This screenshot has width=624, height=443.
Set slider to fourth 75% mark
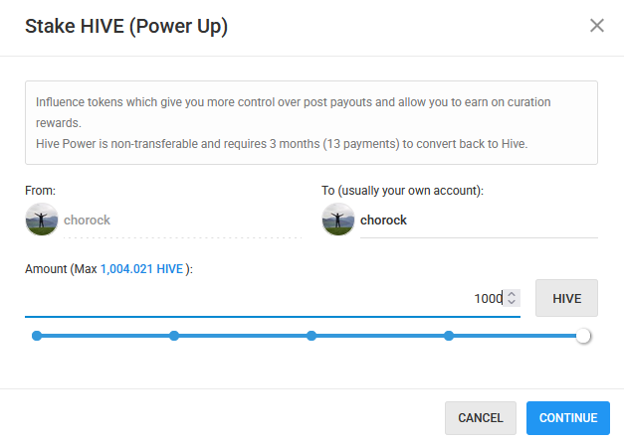449,336
